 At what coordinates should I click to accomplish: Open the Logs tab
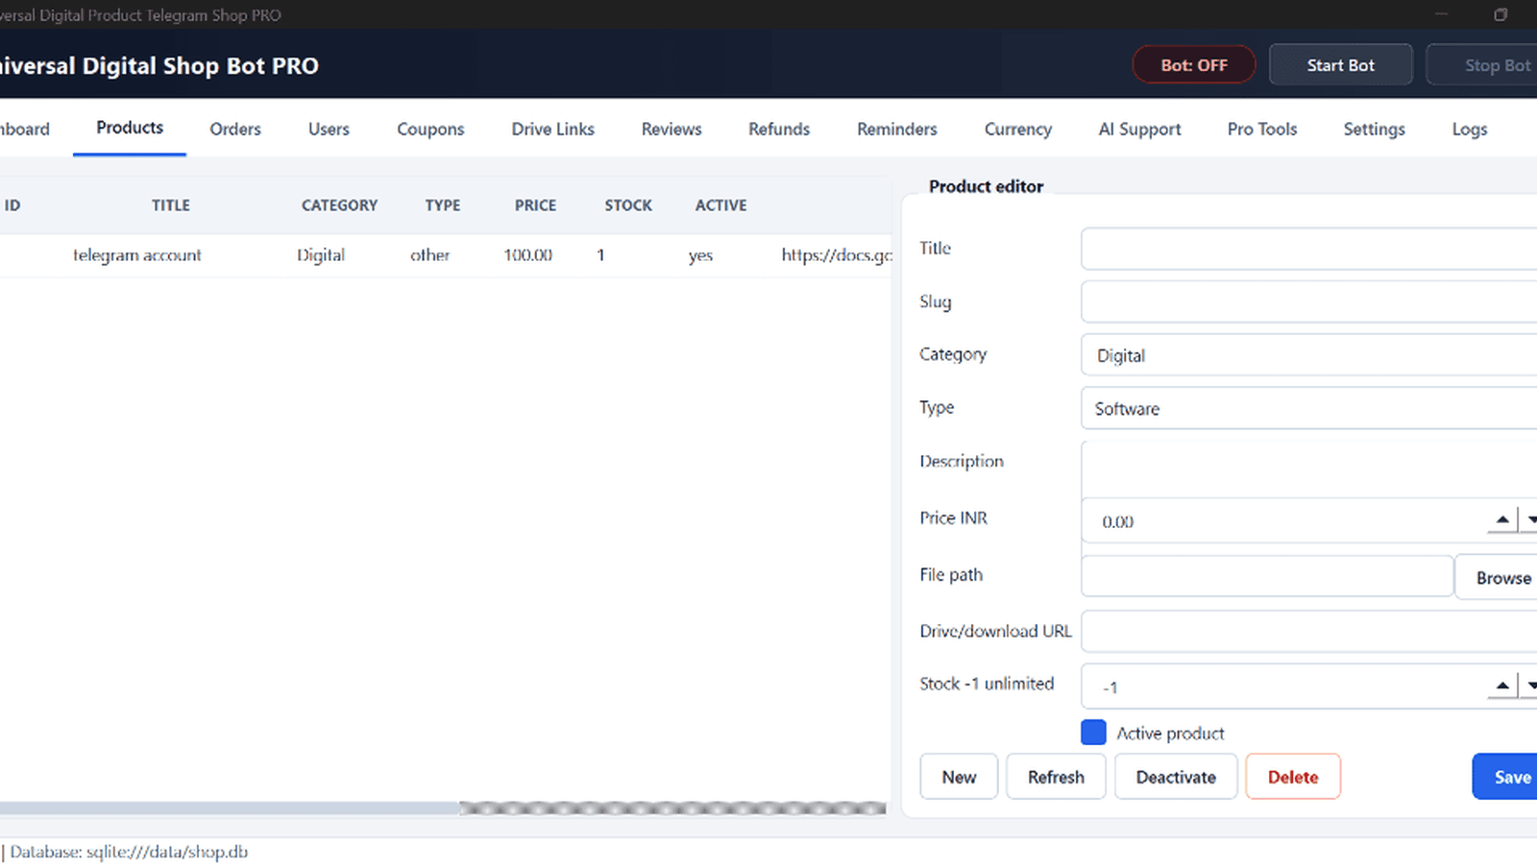pos(1470,129)
